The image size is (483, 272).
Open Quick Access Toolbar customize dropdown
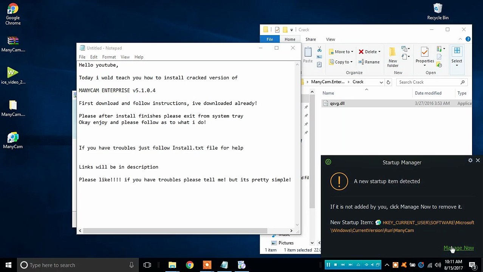click(291, 30)
